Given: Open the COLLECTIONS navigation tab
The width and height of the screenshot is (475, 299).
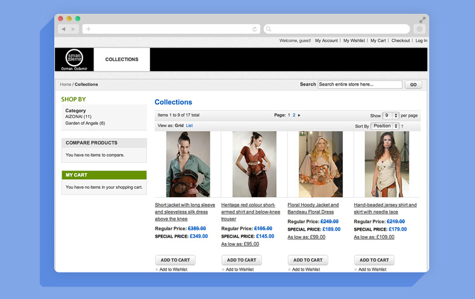Looking at the screenshot, I should point(122,60).
